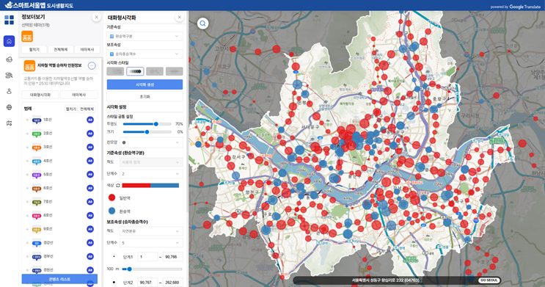The image size is (545, 287).
Task: Click the gold 9호선 legend icon
Action: coord(37,229)
